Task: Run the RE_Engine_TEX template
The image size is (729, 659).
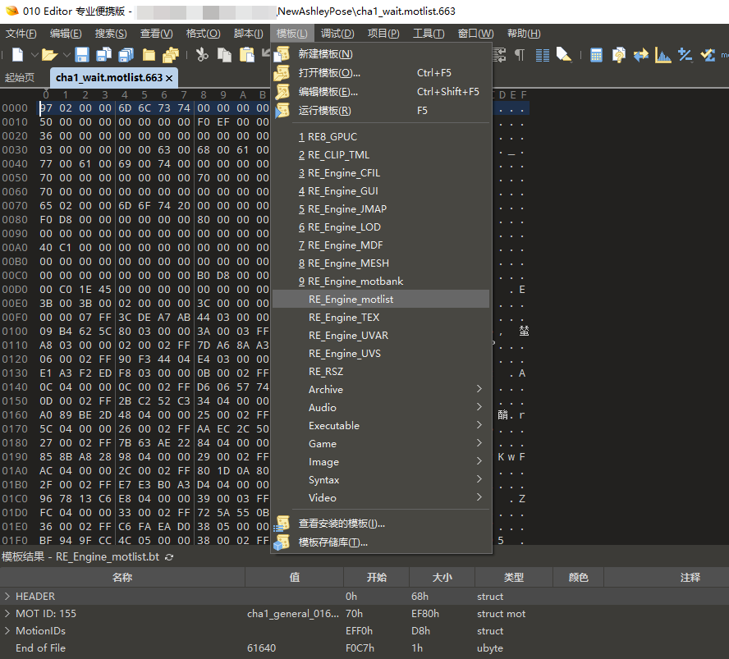Action: click(380, 318)
